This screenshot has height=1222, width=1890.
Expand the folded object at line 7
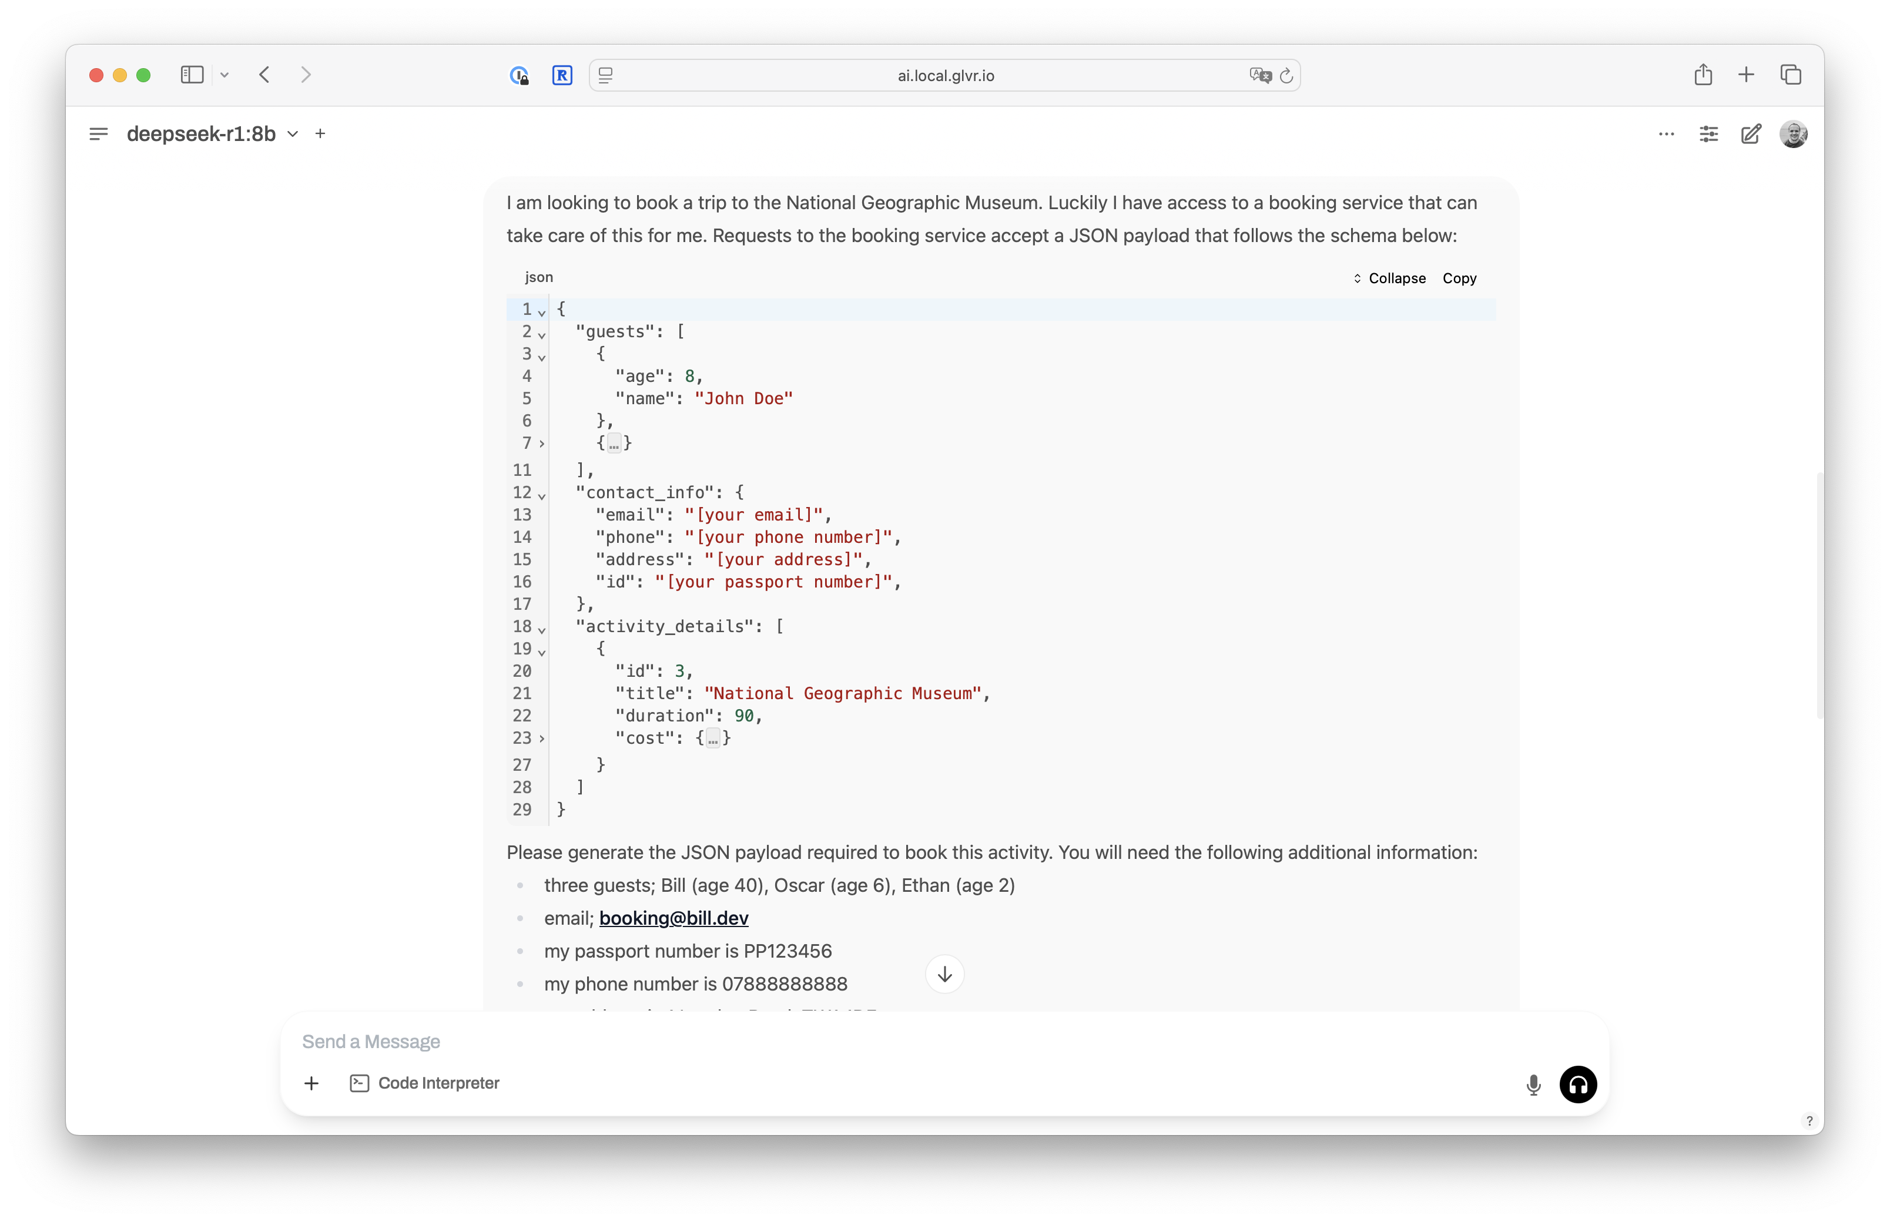[541, 444]
